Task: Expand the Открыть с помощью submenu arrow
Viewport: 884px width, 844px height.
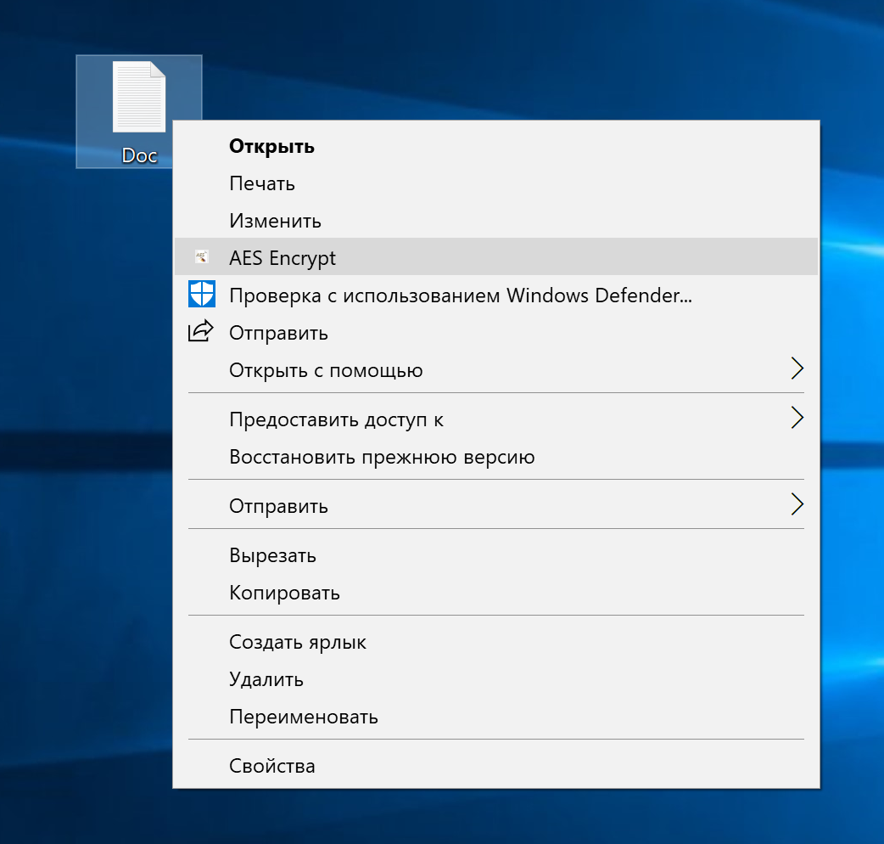Action: pos(796,369)
